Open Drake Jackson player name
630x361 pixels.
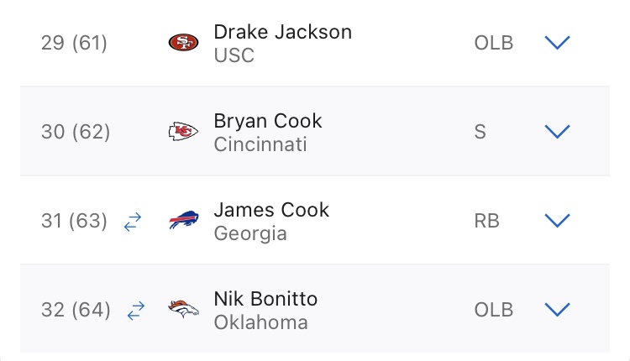tap(282, 32)
